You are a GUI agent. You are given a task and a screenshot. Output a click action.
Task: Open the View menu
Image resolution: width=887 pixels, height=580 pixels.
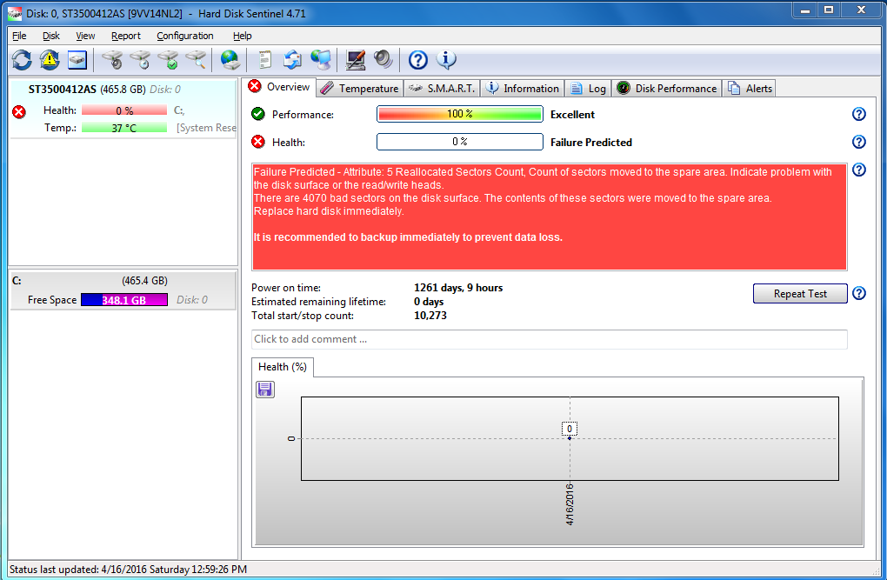coord(85,36)
